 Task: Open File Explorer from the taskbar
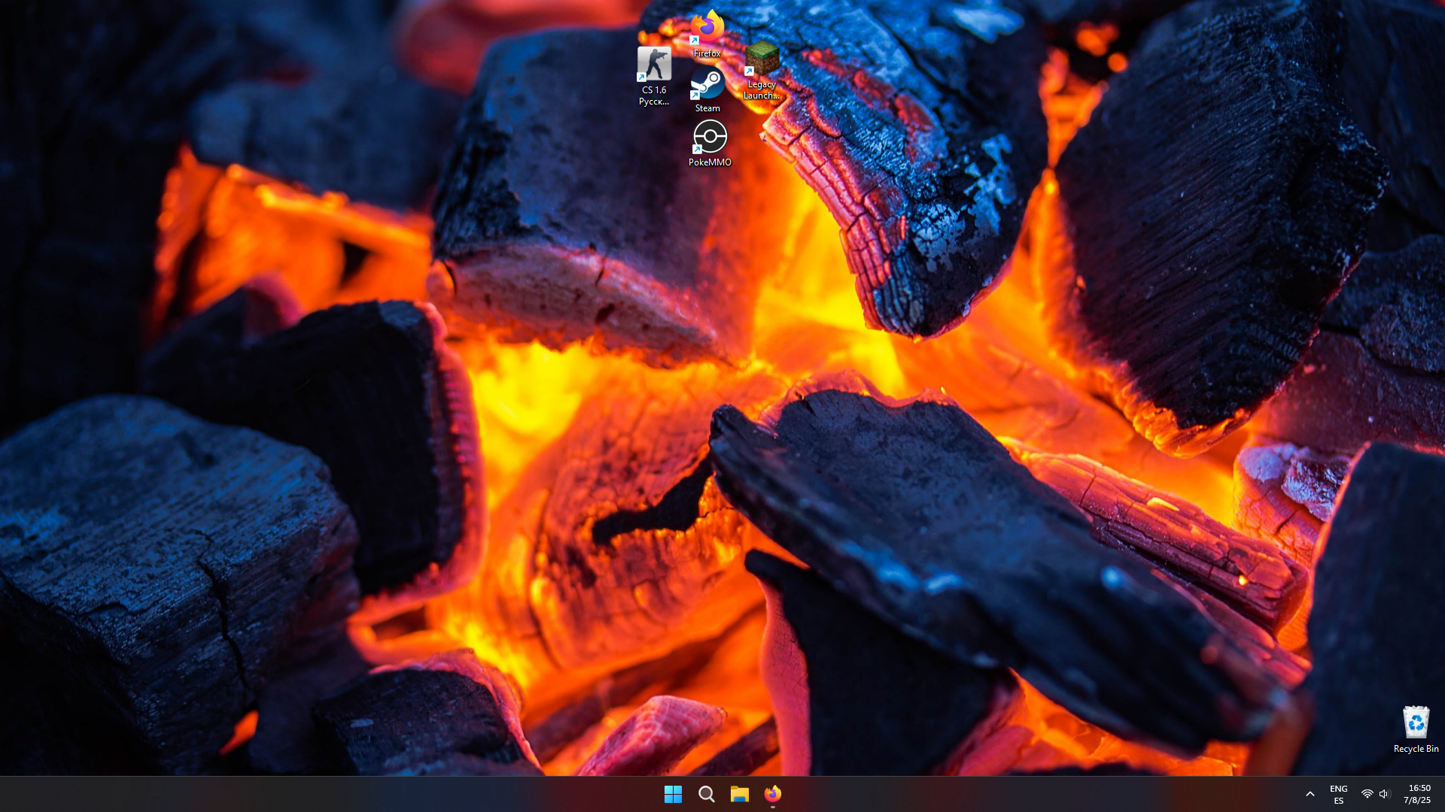tap(739, 794)
